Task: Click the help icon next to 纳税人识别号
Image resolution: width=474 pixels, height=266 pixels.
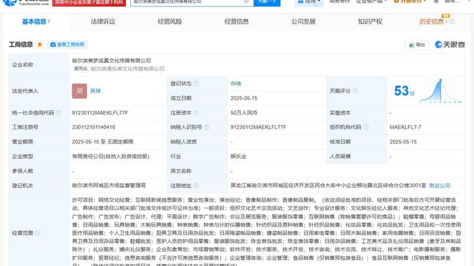Action: [x=207, y=127]
